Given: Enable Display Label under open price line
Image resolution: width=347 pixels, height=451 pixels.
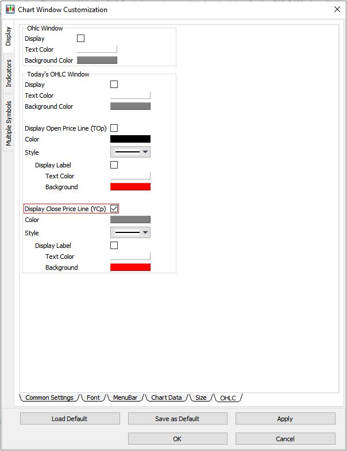Looking at the screenshot, I should (x=114, y=165).
